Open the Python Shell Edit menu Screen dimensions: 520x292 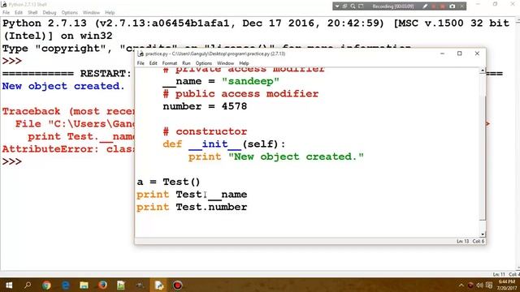19,13
